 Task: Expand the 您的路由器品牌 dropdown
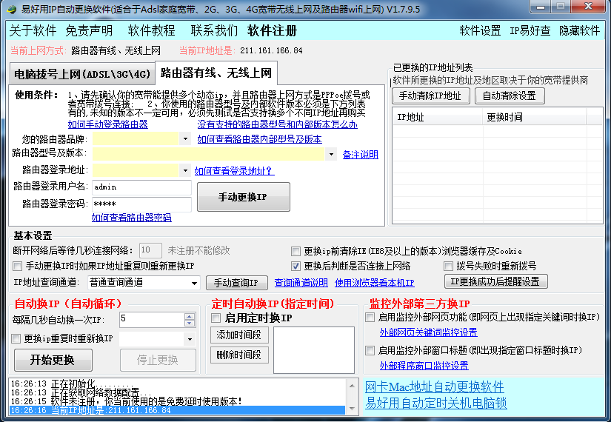[x=185, y=138]
